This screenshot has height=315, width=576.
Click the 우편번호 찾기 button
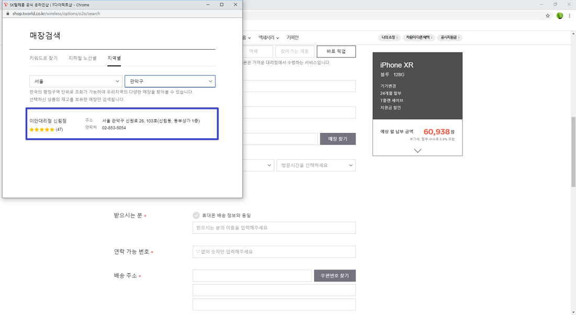[335, 276]
